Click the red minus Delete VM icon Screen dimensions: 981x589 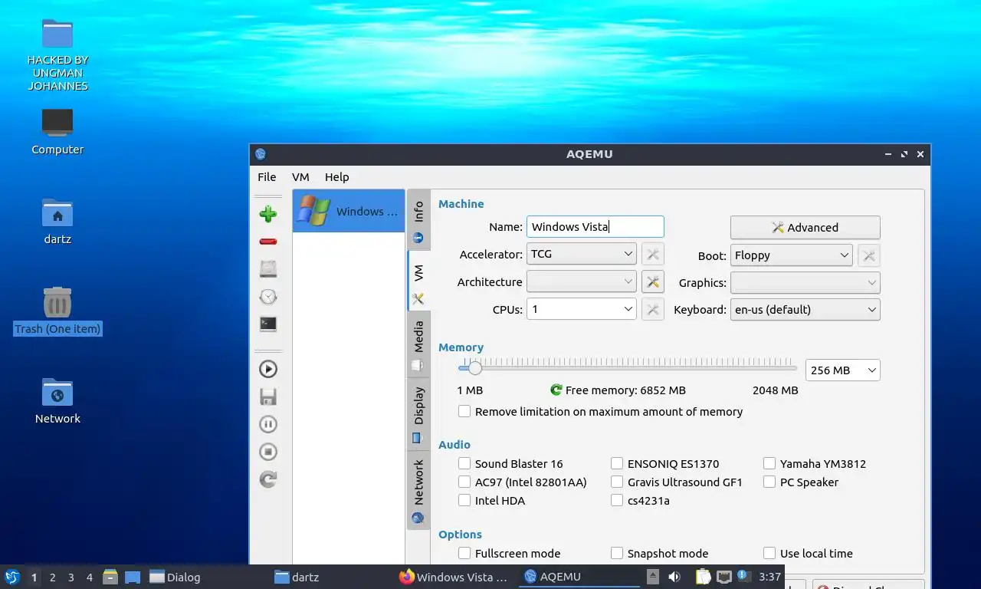coord(267,242)
